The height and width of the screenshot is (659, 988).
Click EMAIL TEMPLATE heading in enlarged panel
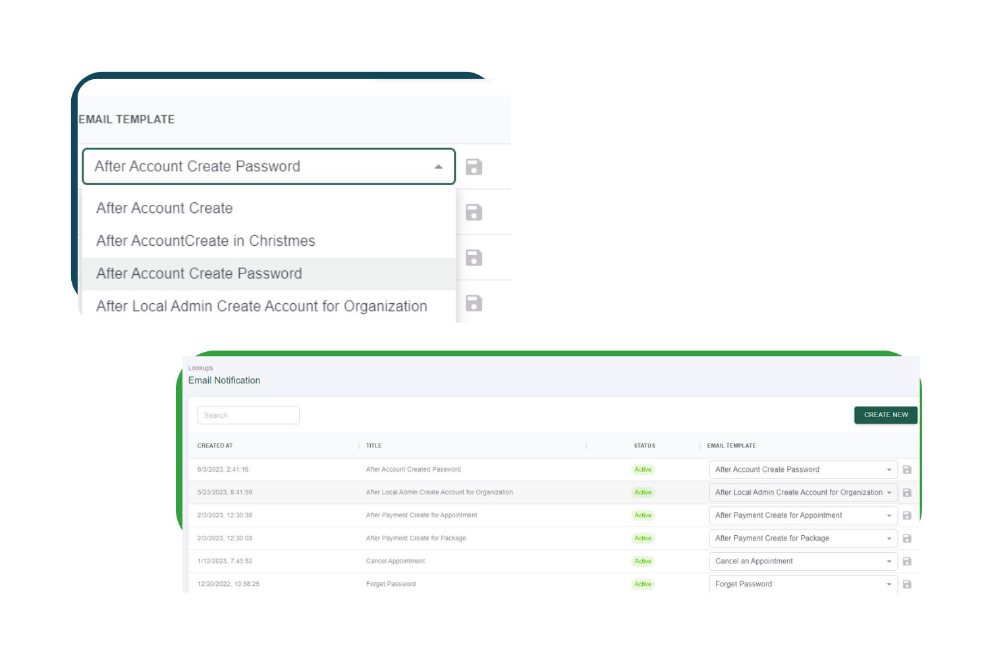point(126,119)
